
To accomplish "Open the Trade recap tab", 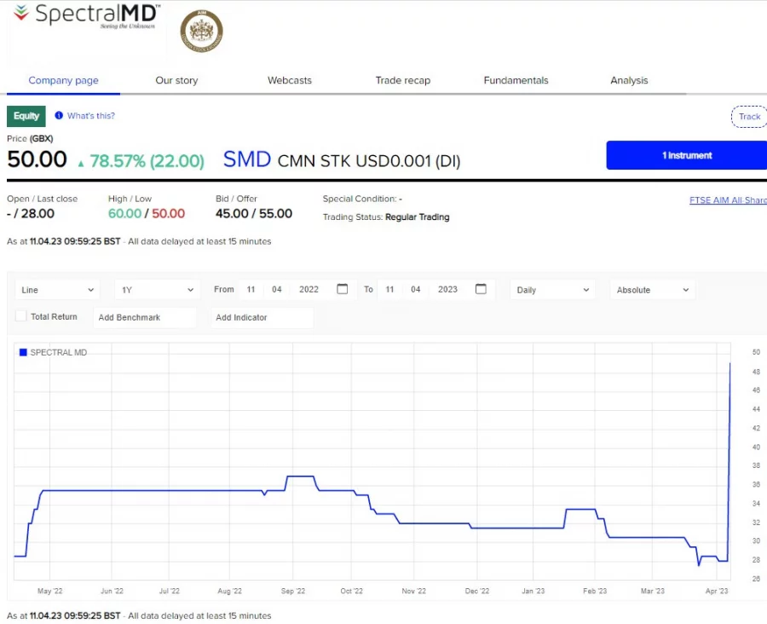I will point(402,80).
